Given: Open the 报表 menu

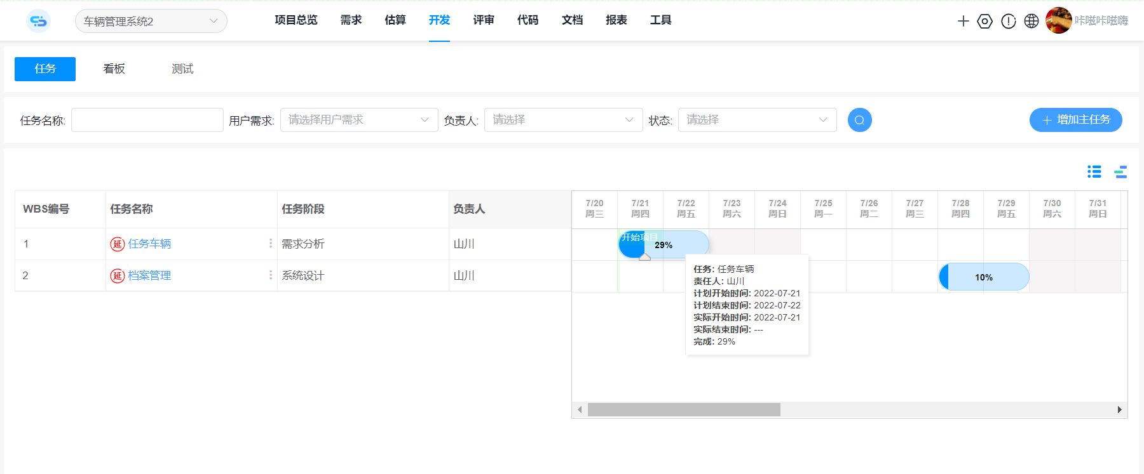Looking at the screenshot, I should [616, 20].
